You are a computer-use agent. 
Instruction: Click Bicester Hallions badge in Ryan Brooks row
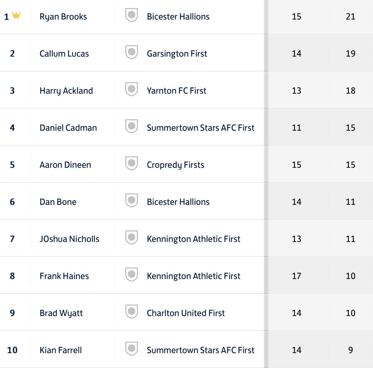[132, 16]
